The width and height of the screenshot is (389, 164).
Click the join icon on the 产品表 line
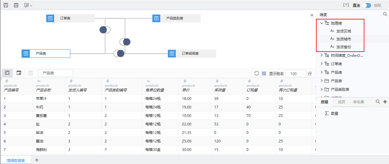119,53
